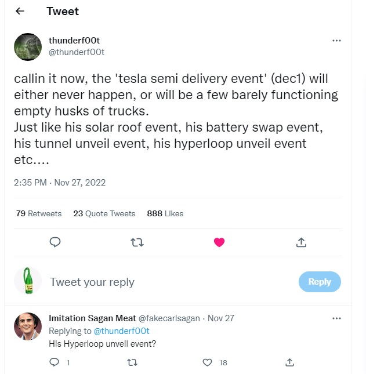Open more options on thunderf00t's tweet

click(336, 41)
